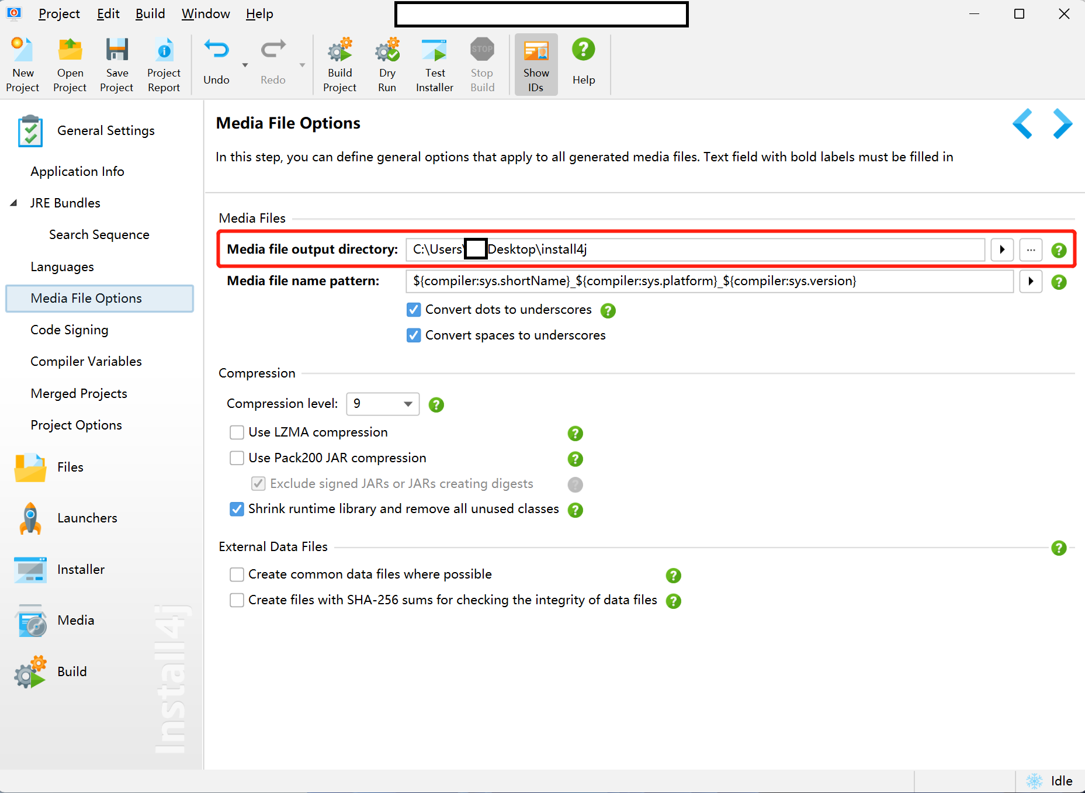Enable Use Pack200 JAR compression

237,458
